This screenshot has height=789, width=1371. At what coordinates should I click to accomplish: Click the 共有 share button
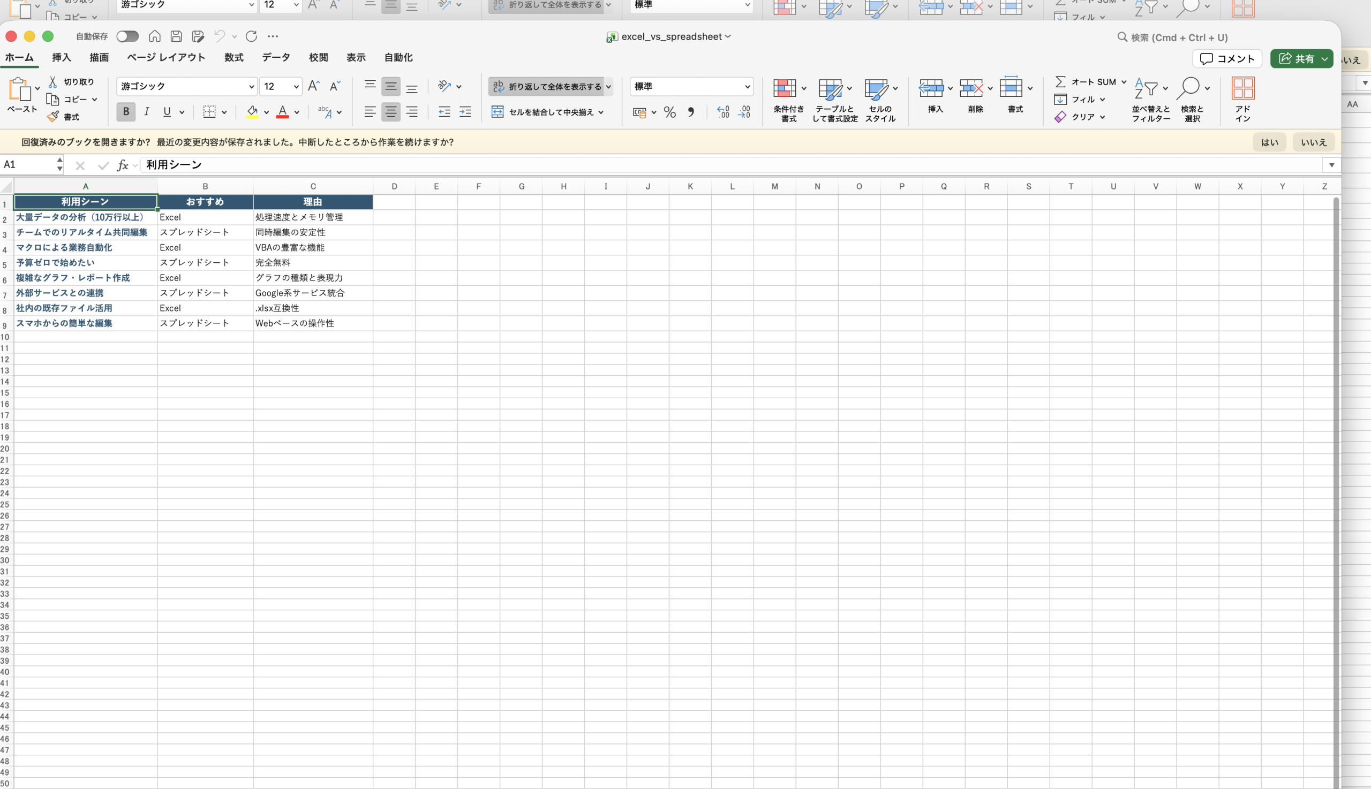[x=1301, y=58]
